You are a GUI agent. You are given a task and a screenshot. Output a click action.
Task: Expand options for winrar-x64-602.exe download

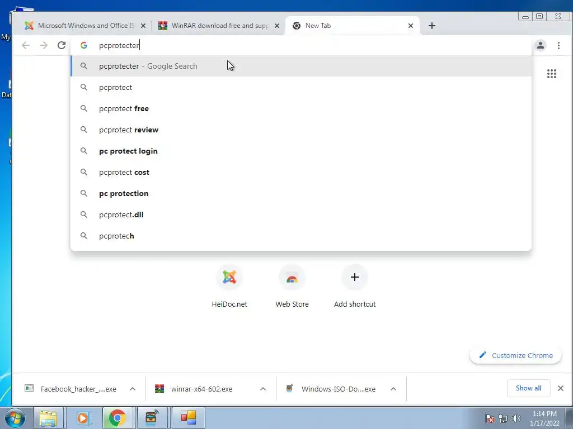[x=263, y=389]
